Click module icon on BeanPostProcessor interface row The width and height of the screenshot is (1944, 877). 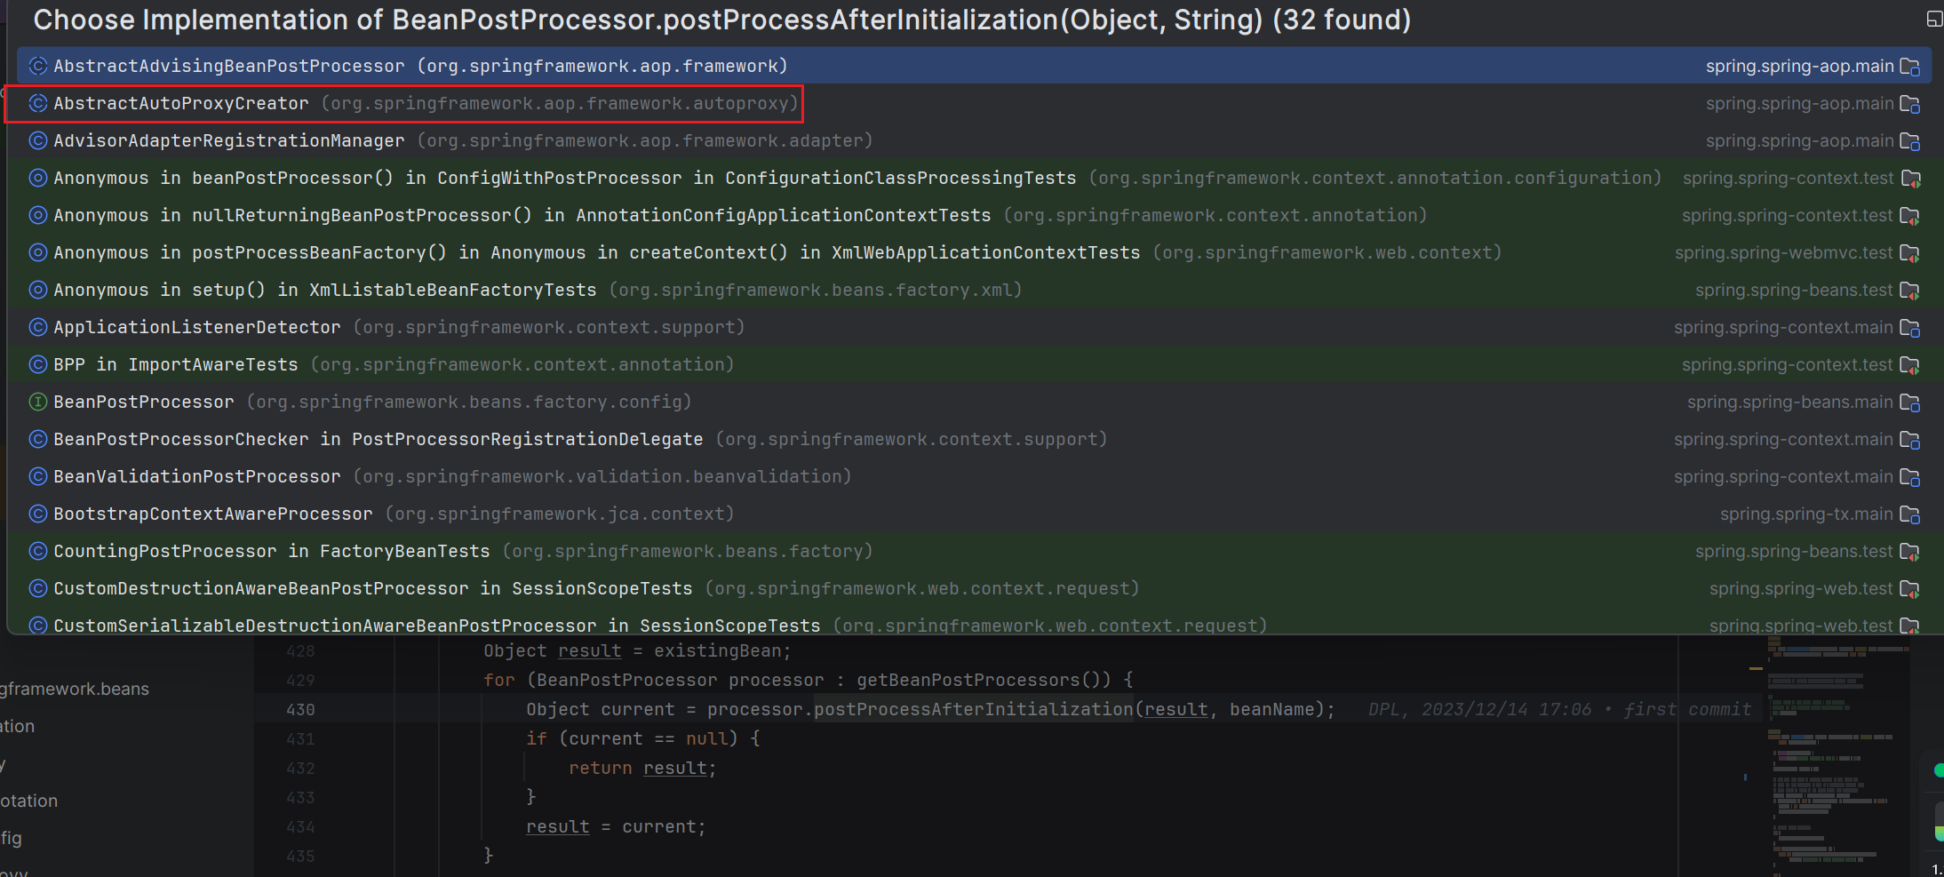1910,403
